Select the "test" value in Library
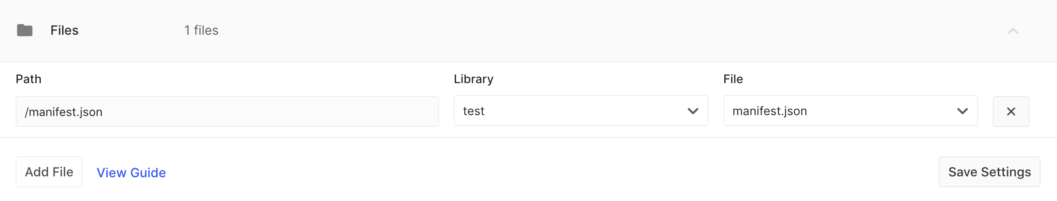The width and height of the screenshot is (1057, 201). (x=473, y=111)
